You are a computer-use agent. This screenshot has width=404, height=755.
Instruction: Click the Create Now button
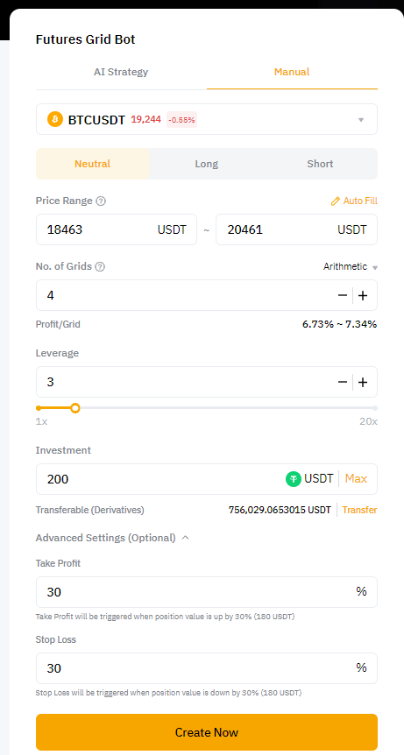207,732
